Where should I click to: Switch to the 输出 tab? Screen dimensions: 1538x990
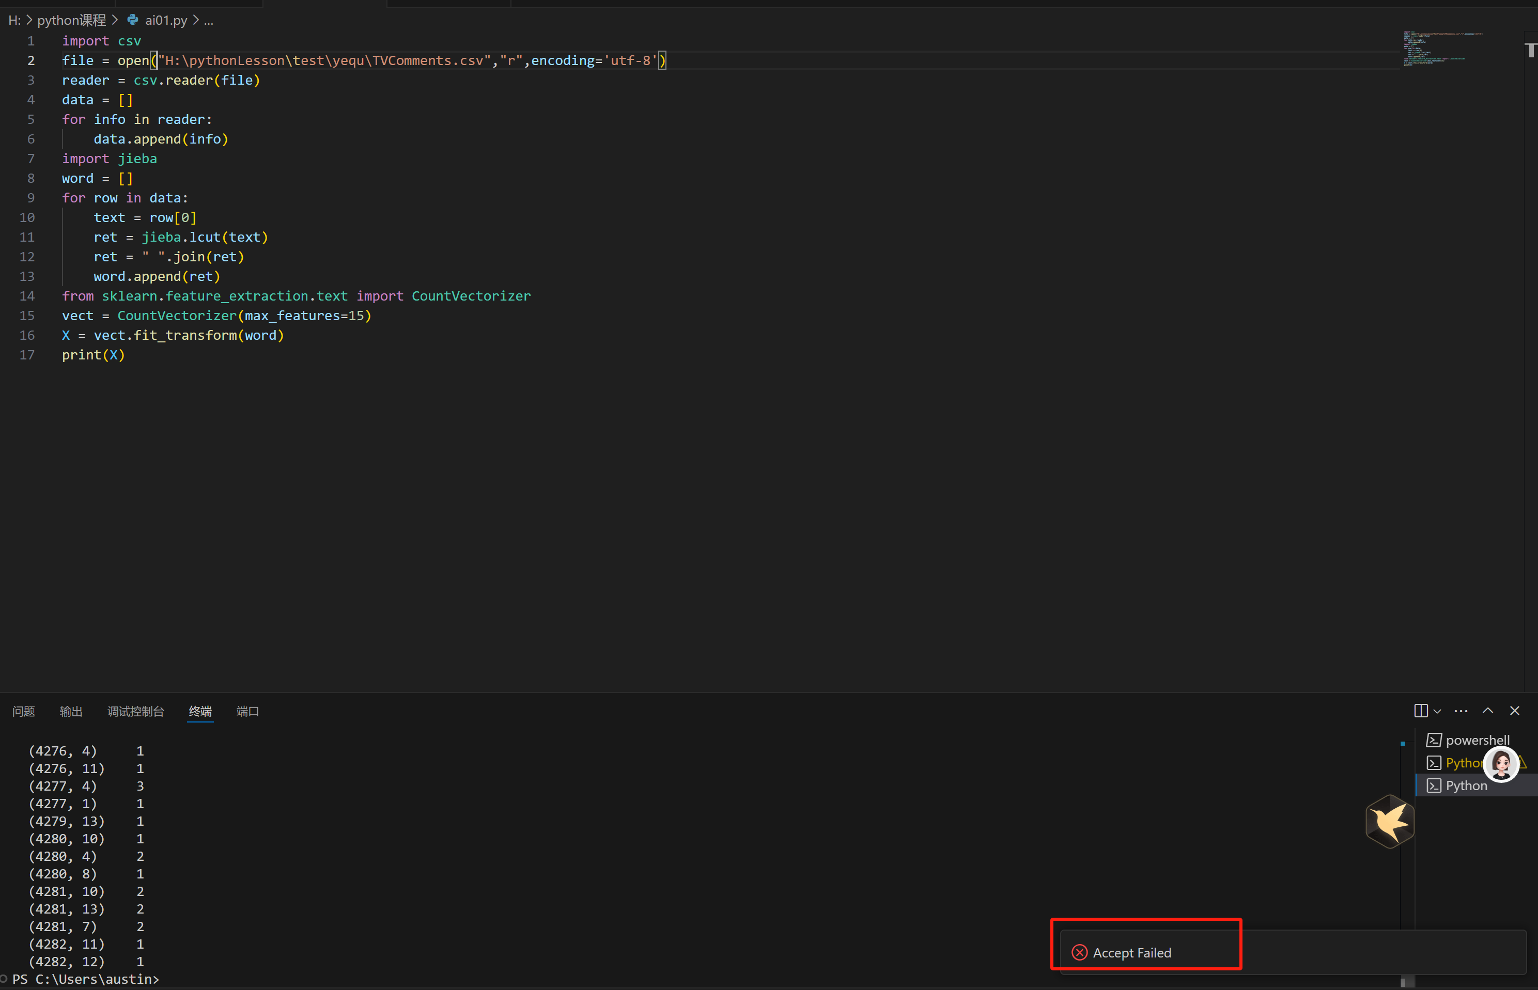pyautogui.click(x=71, y=711)
